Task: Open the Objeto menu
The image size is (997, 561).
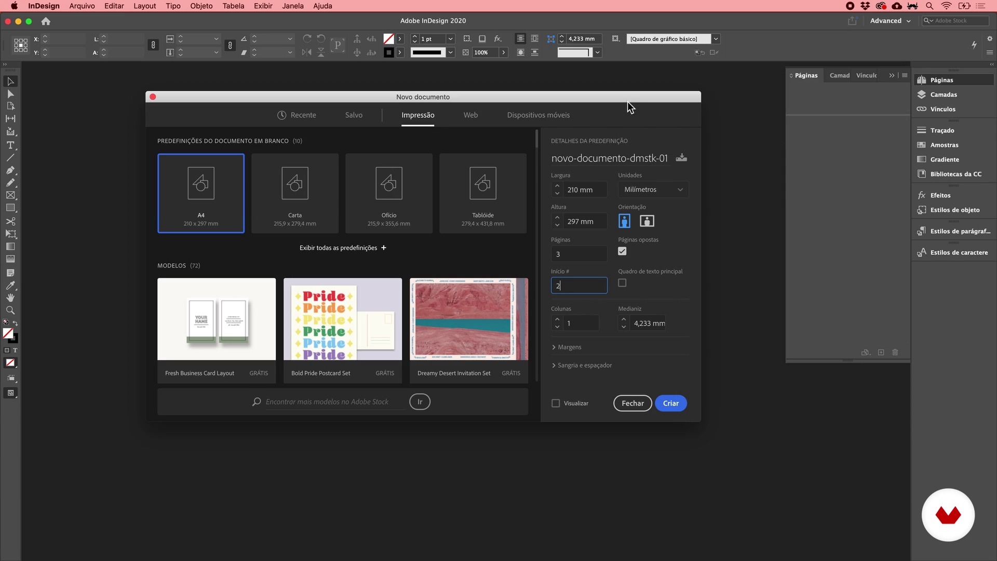Action: tap(201, 6)
